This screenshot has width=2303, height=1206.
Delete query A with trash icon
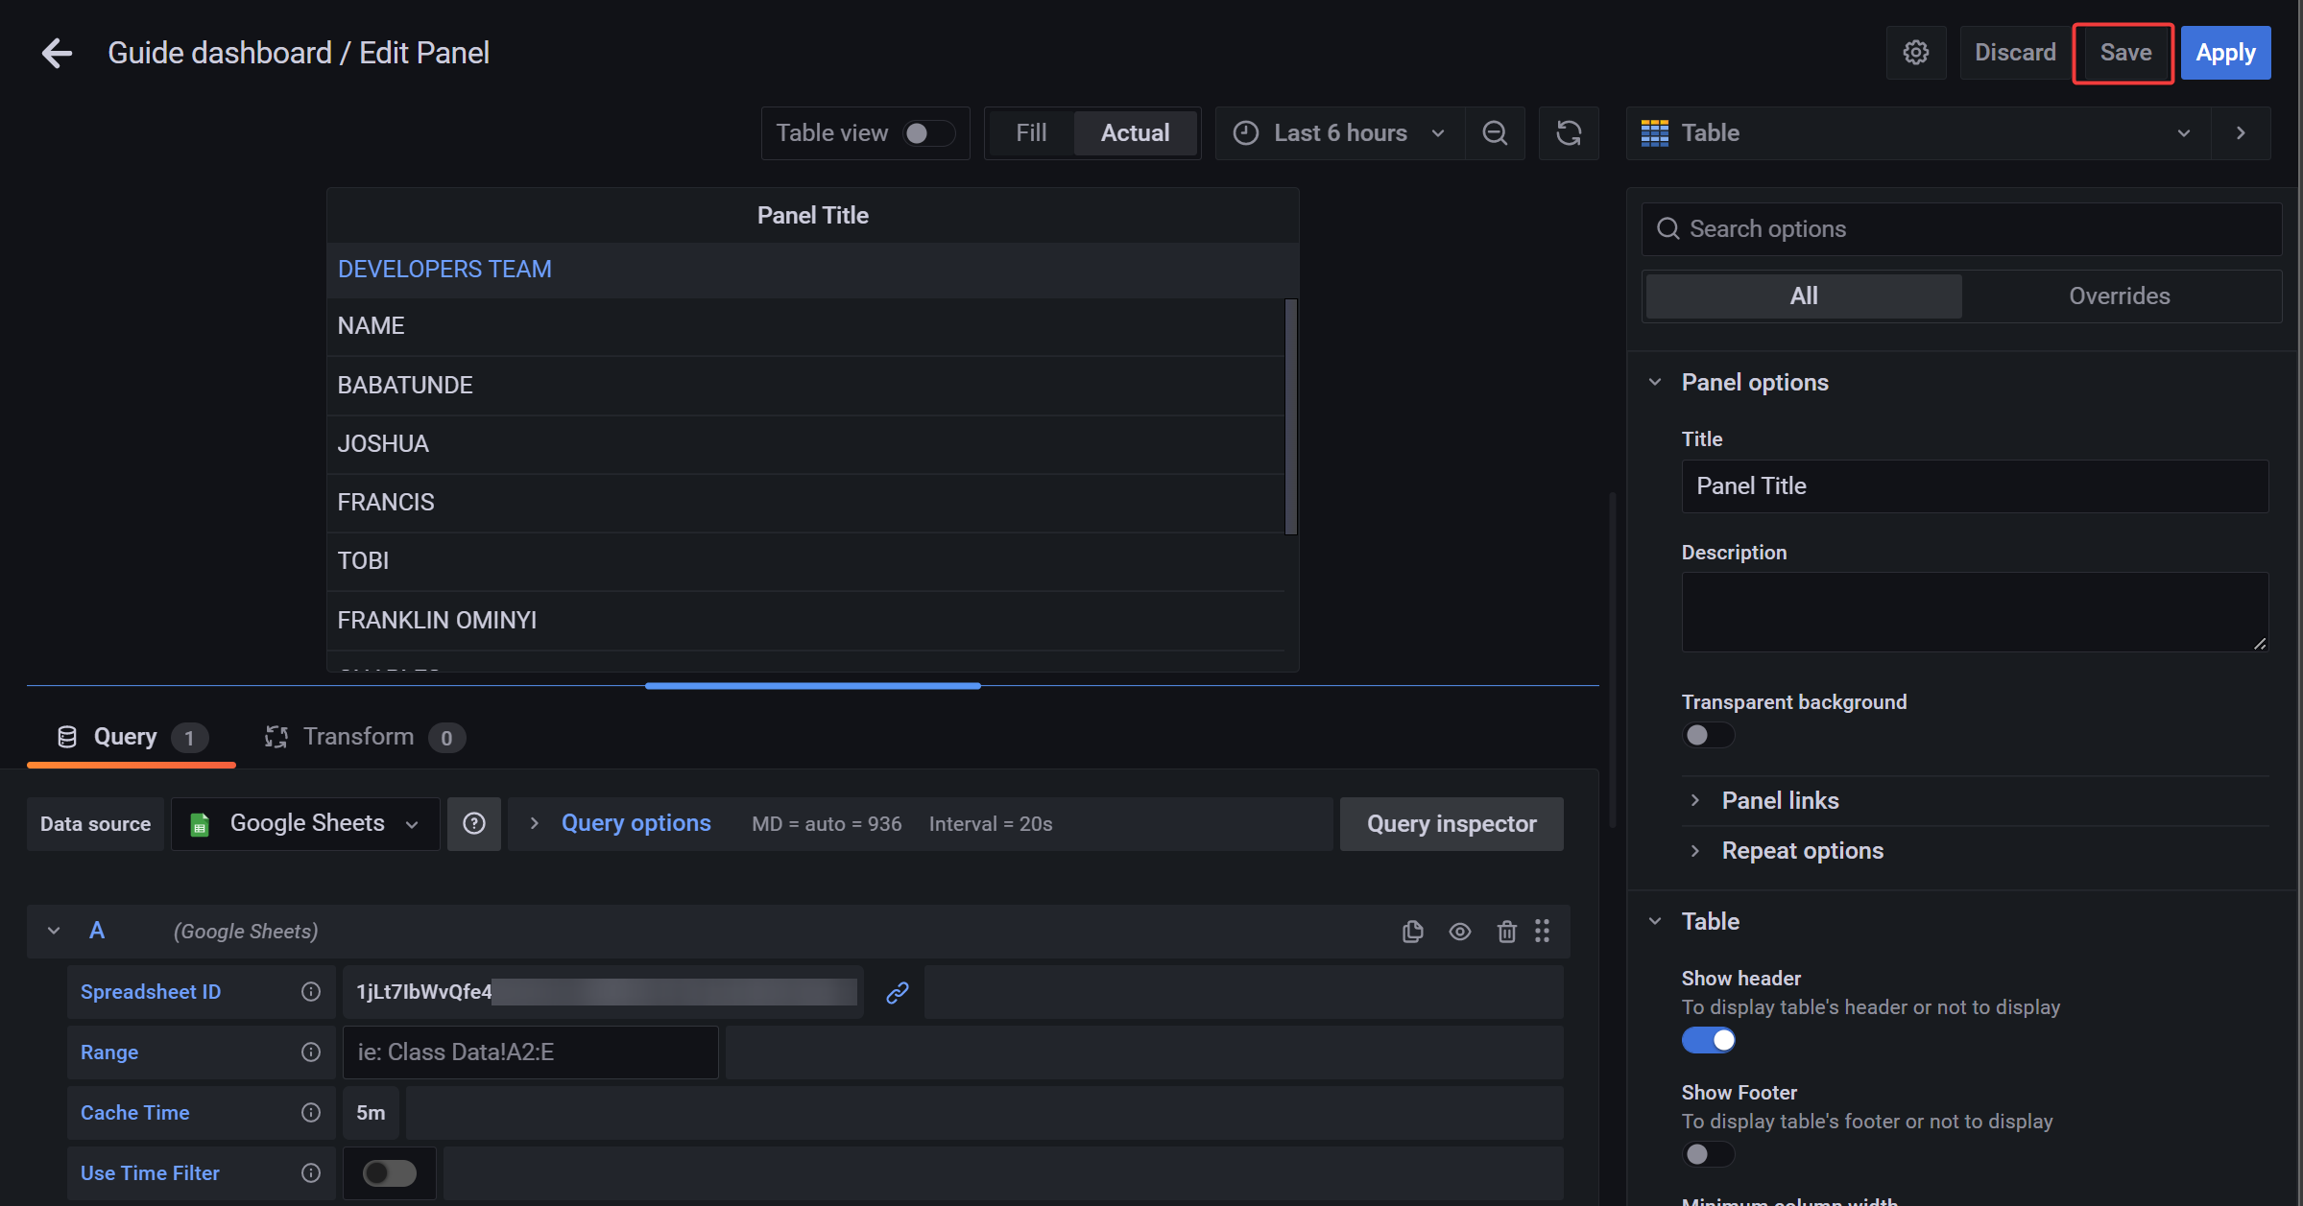pyautogui.click(x=1506, y=932)
